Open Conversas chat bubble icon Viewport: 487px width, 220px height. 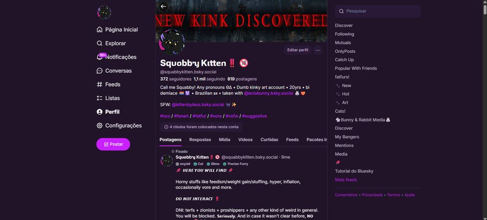tap(99, 71)
